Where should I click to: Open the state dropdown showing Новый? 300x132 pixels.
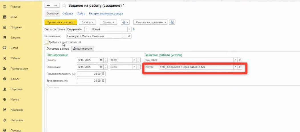click(x=129, y=29)
